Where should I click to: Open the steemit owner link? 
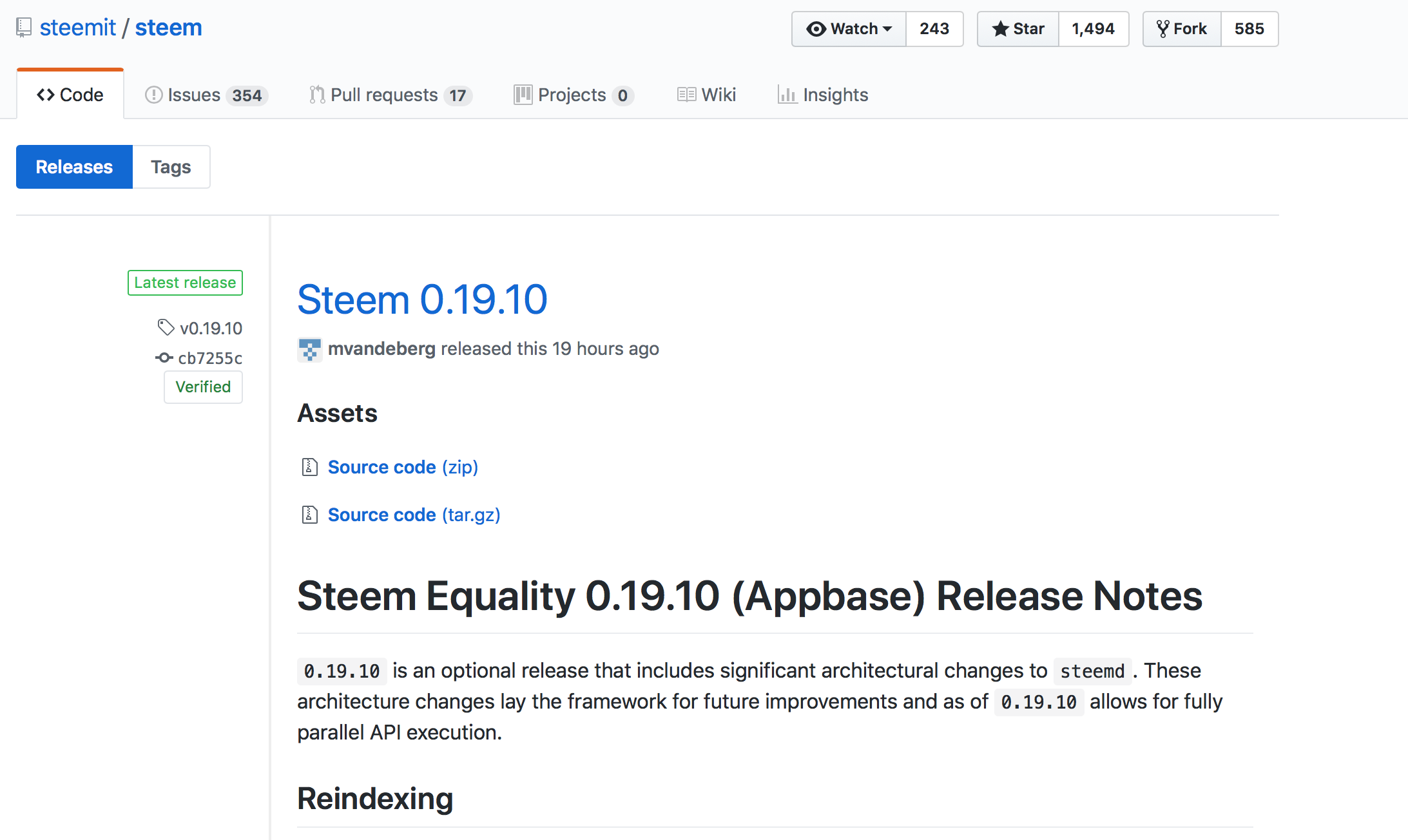(77, 28)
